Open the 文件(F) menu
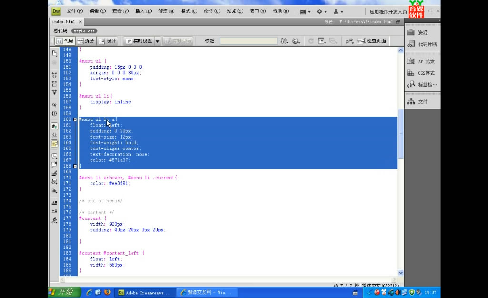Image resolution: width=488 pixels, height=298 pixels. [x=75, y=11]
